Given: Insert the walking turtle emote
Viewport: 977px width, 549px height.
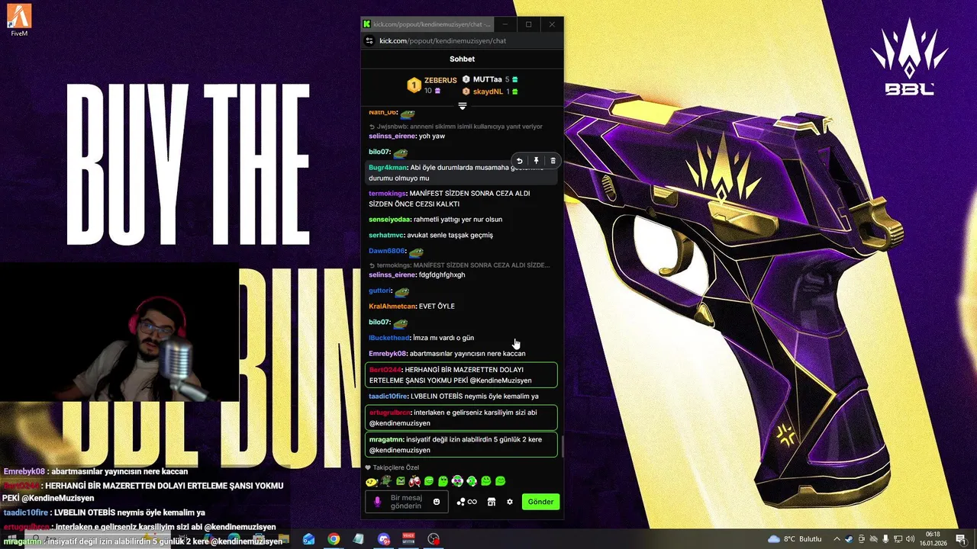Looking at the screenshot, I should click(386, 481).
